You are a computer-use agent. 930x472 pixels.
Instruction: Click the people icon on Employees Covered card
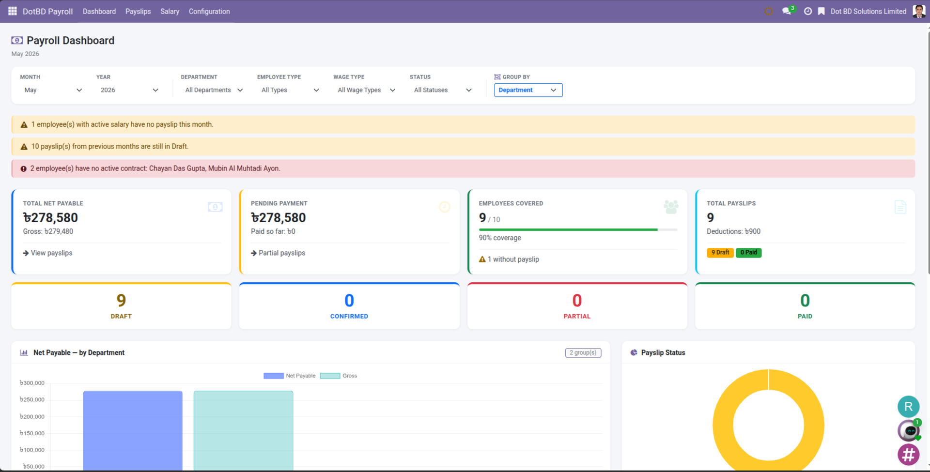pos(671,207)
